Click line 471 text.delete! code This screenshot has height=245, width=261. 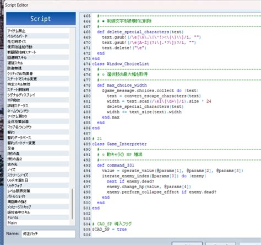[124, 48]
